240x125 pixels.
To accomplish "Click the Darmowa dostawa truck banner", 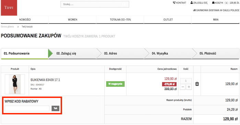I will tap(216, 10).
